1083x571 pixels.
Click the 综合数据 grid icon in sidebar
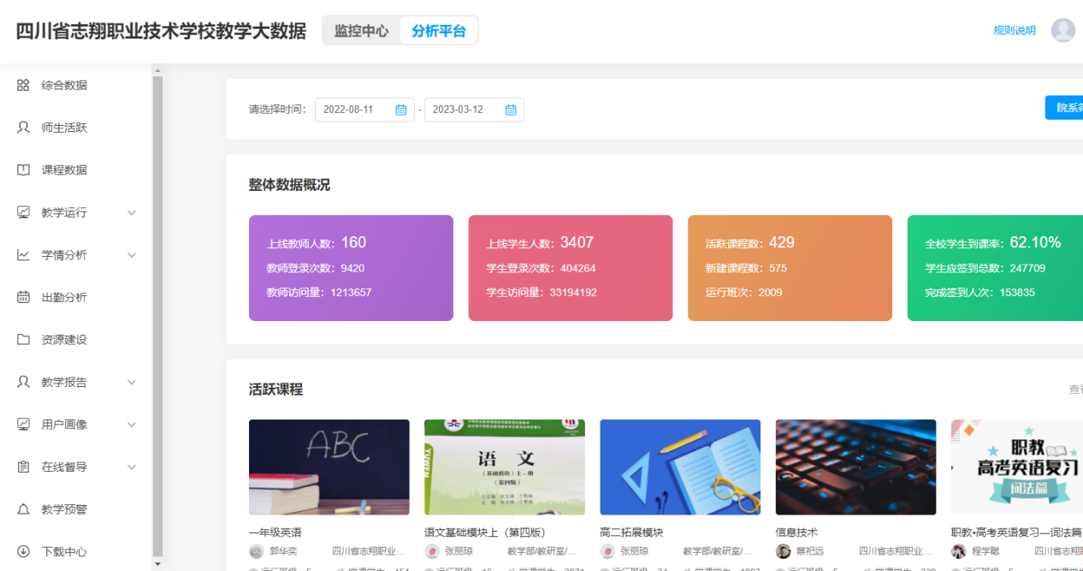click(23, 85)
